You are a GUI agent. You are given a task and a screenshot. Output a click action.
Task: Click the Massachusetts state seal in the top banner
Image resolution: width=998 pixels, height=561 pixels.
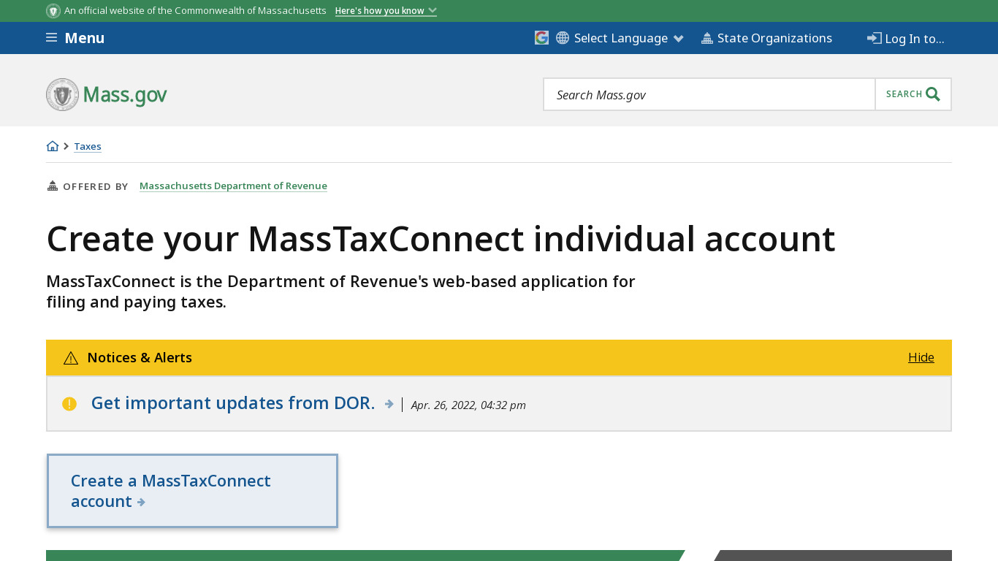pyautogui.click(x=53, y=11)
